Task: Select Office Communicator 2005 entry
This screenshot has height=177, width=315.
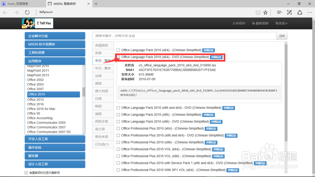Action: tap(46, 123)
